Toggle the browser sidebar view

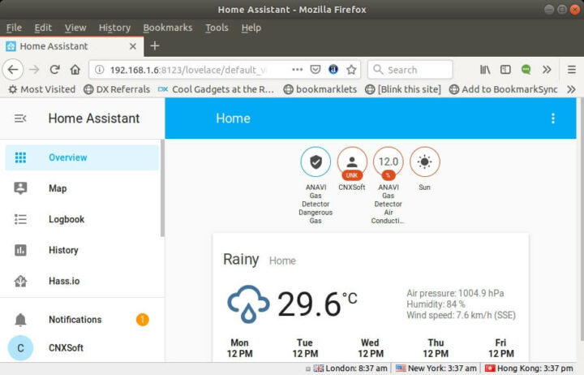tap(505, 70)
